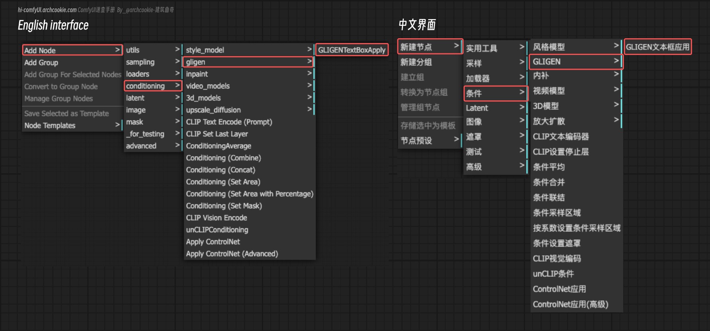The image size is (710, 331).
Task: Add CLIP文本编码器 node
Action: tap(576, 137)
